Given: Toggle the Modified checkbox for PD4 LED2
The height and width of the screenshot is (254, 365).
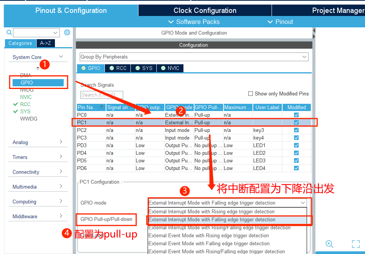Looking at the screenshot, I should (296, 153).
